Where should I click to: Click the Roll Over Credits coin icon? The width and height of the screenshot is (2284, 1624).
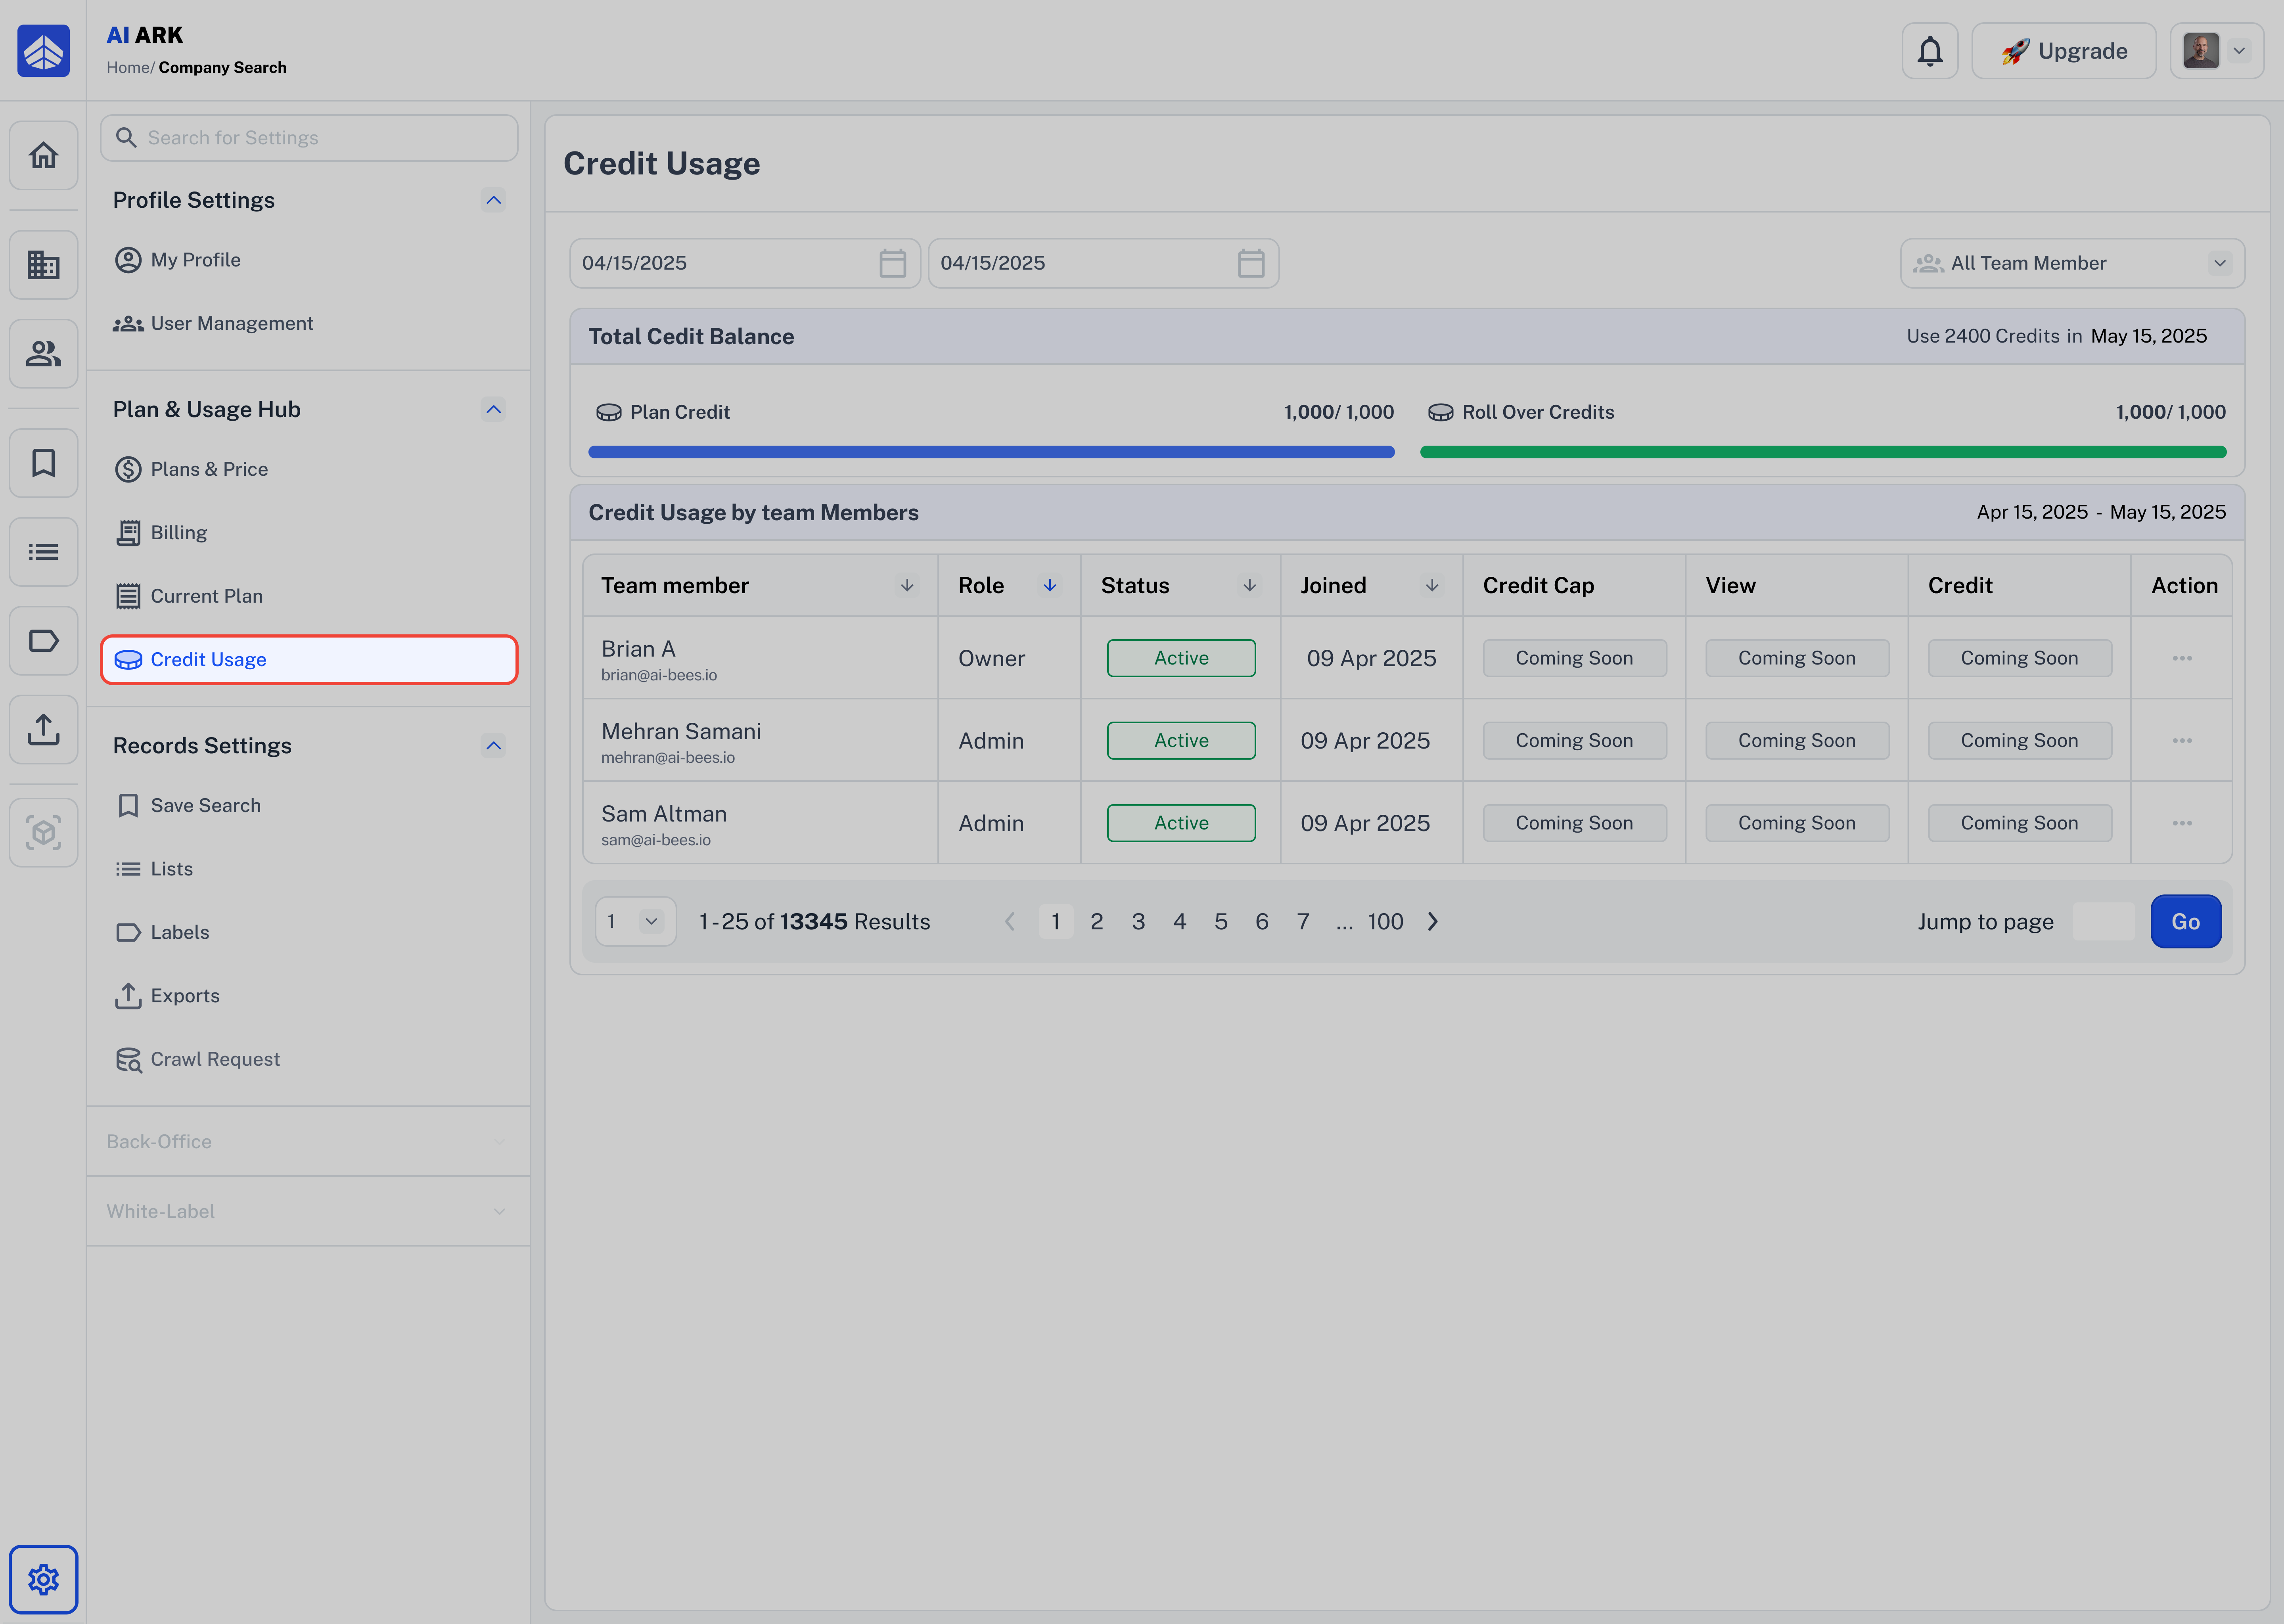(x=1440, y=412)
